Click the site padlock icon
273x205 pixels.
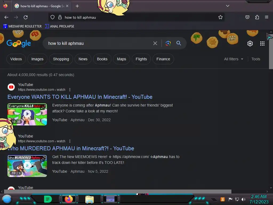60,17
